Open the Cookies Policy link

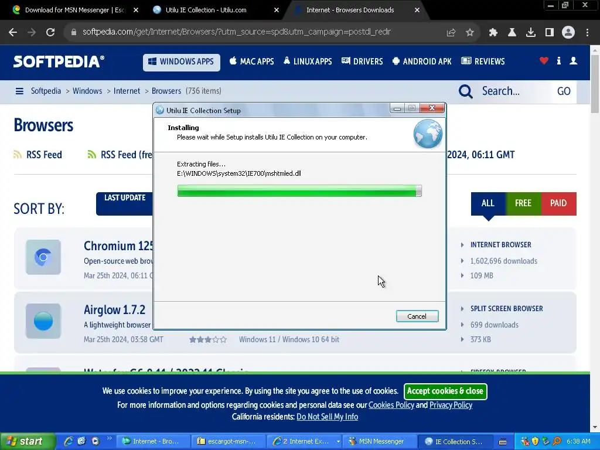click(x=391, y=405)
